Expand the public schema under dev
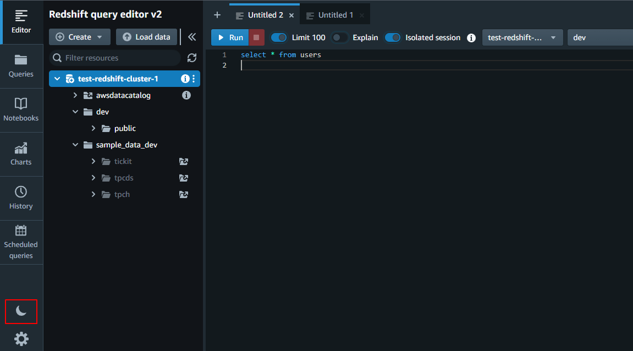633x351 pixels. (93, 128)
